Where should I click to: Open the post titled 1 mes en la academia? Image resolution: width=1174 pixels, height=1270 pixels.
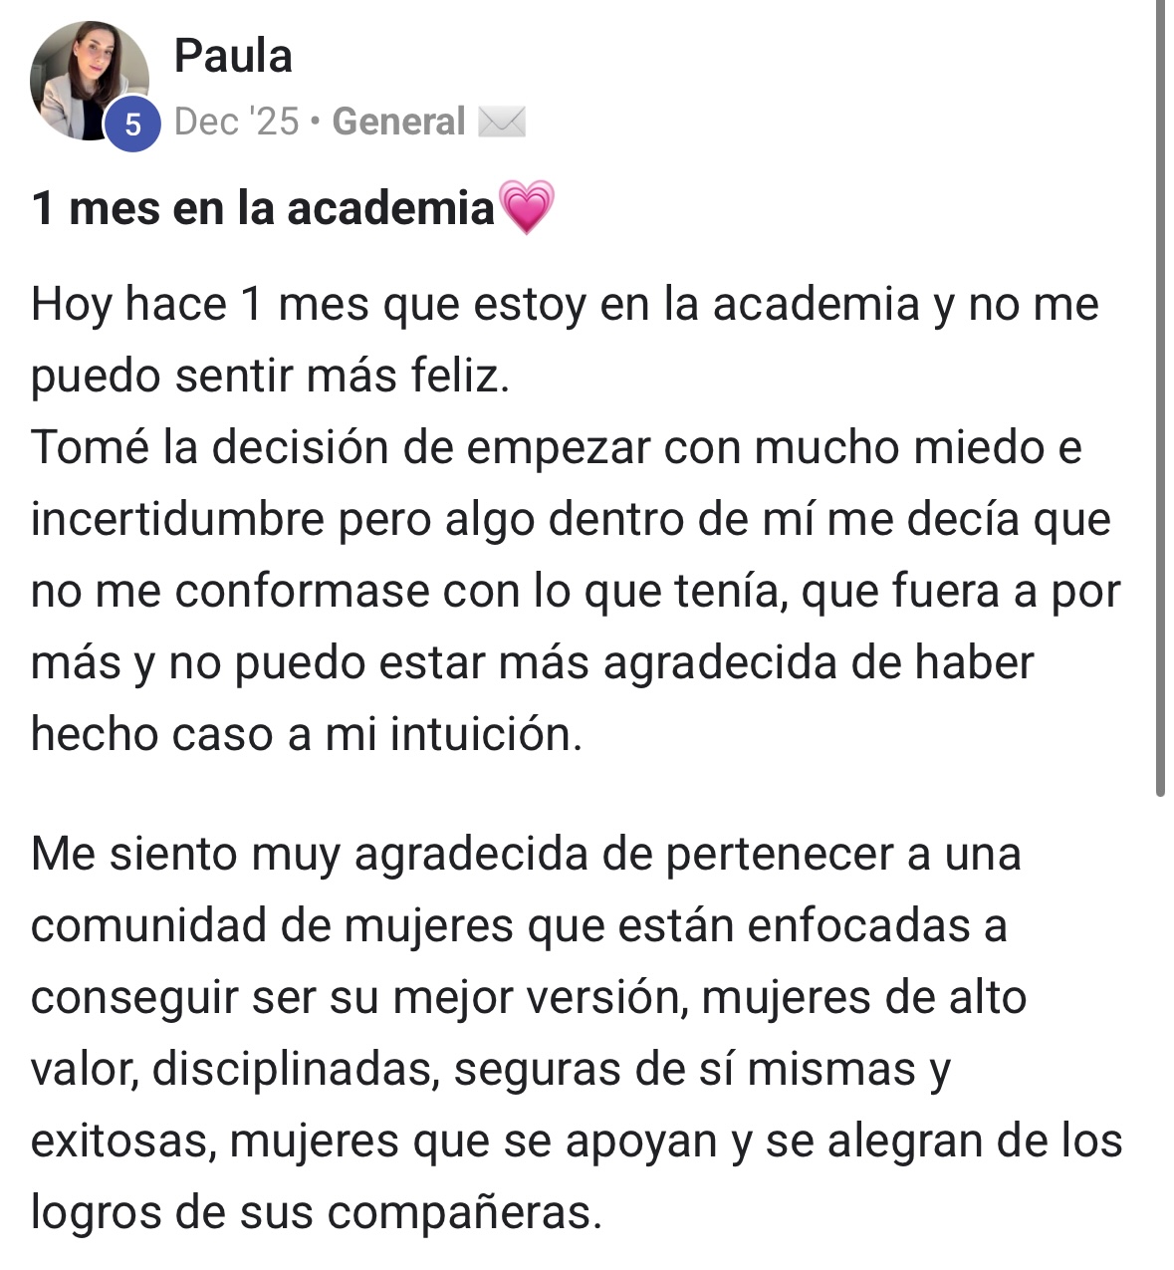tap(264, 208)
